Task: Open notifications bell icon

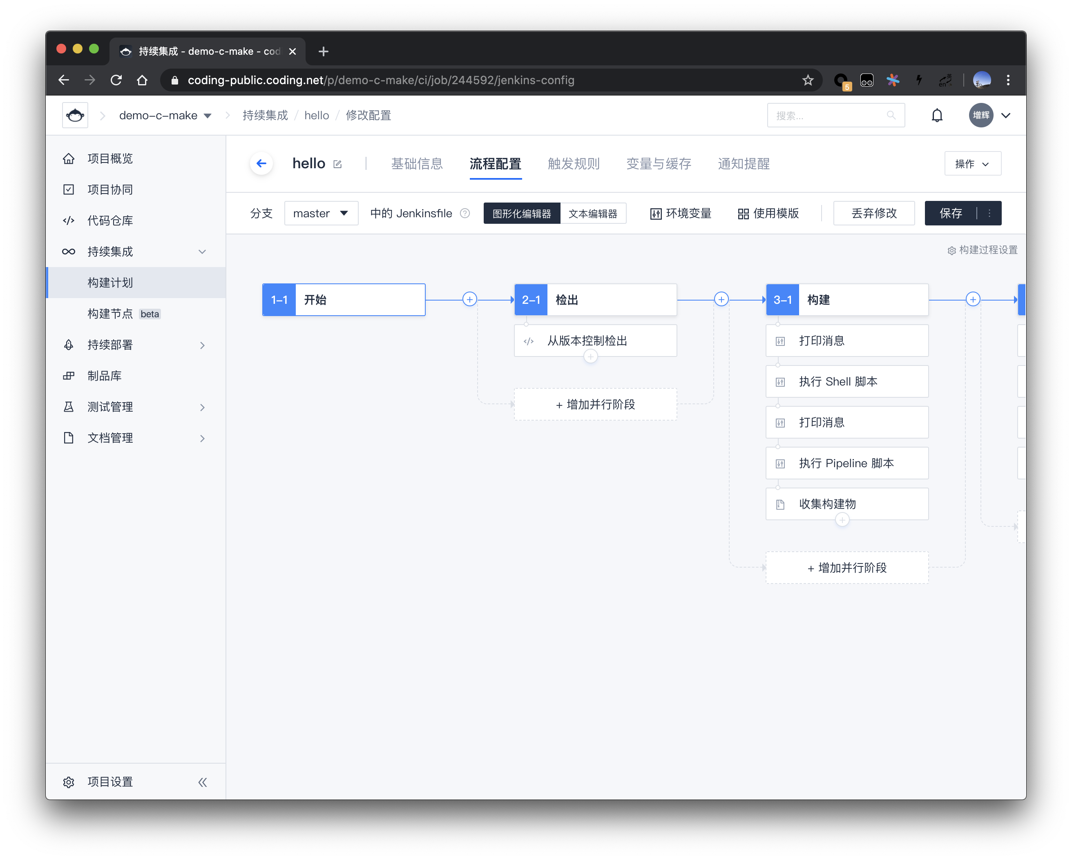Action: coord(937,115)
